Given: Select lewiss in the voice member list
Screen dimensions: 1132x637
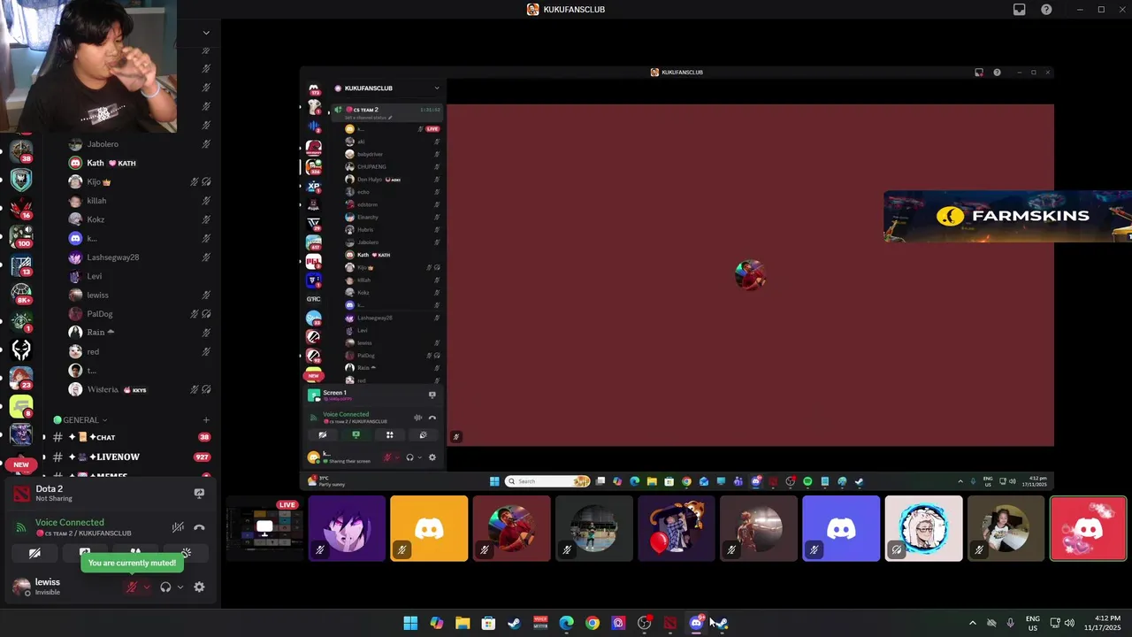Looking at the screenshot, I should [x=139, y=295].
